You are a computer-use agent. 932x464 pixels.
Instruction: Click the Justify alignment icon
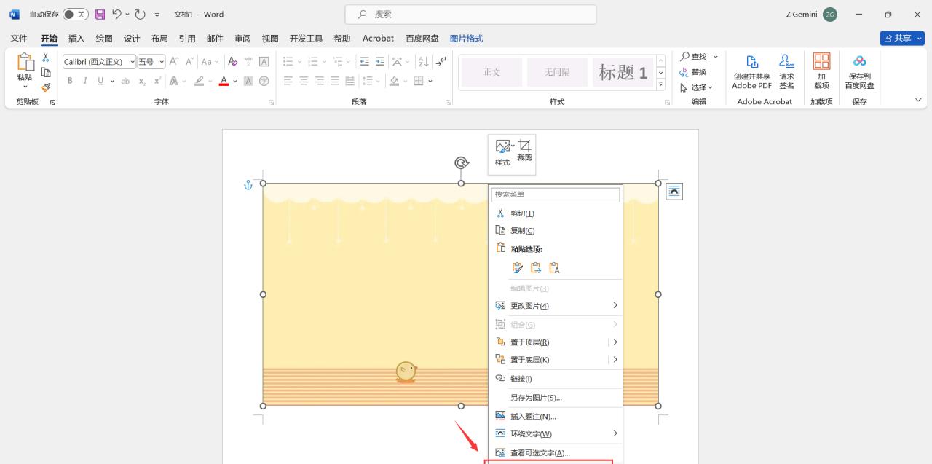click(335, 81)
